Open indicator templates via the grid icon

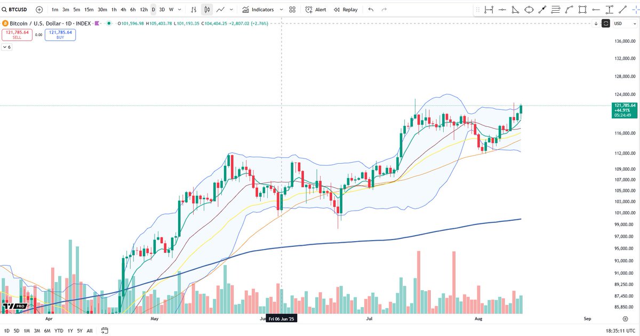[291, 9]
